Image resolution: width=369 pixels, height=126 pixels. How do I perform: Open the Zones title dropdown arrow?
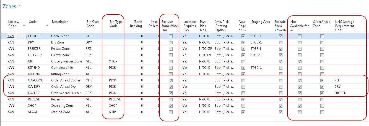pyautogui.click(x=20, y=6)
